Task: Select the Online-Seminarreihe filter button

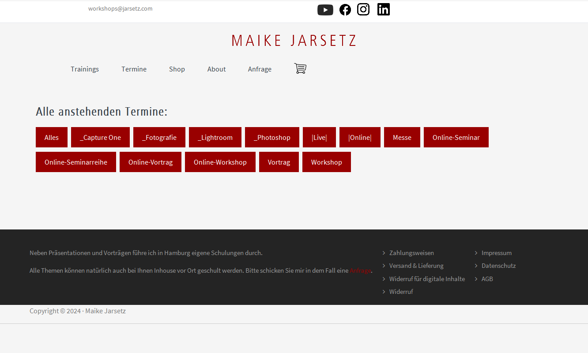Action: tap(76, 162)
